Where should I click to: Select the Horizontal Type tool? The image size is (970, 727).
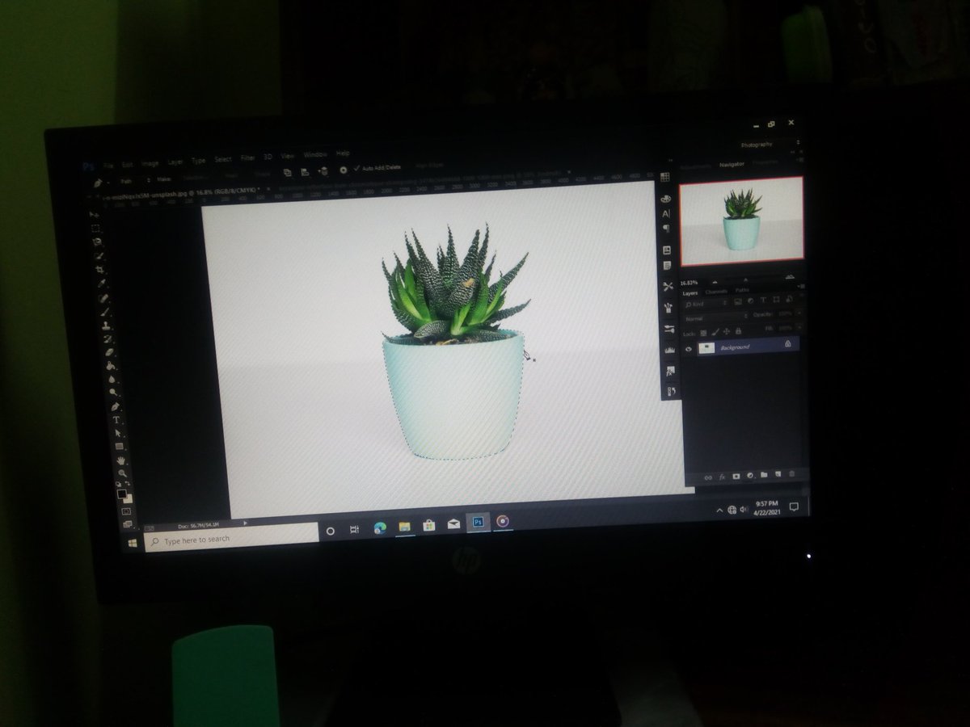116,420
